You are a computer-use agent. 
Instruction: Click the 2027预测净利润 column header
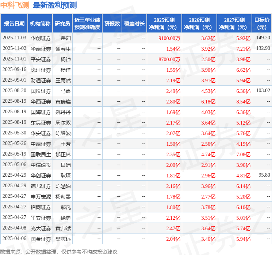(x=234, y=24)
